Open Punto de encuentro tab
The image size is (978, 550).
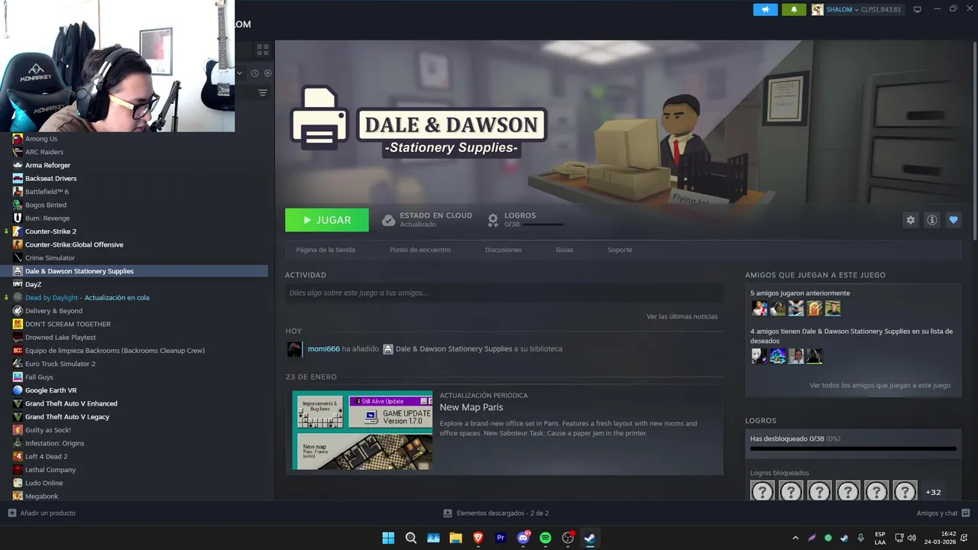[420, 250]
